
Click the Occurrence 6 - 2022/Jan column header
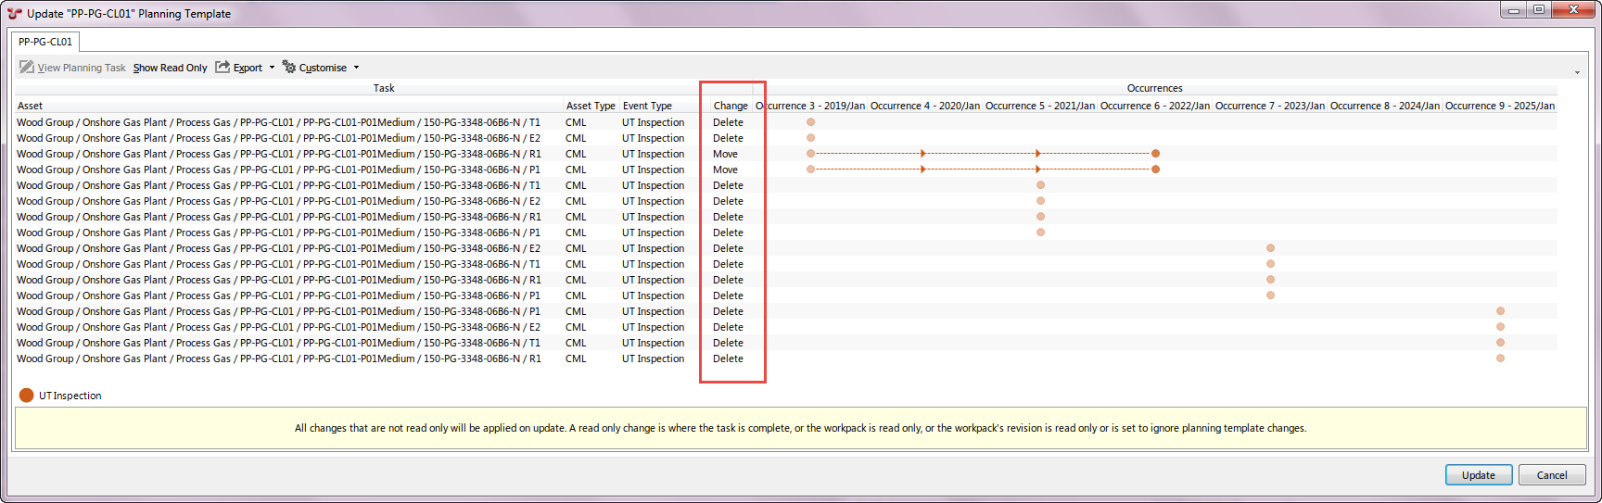(1154, 106)
